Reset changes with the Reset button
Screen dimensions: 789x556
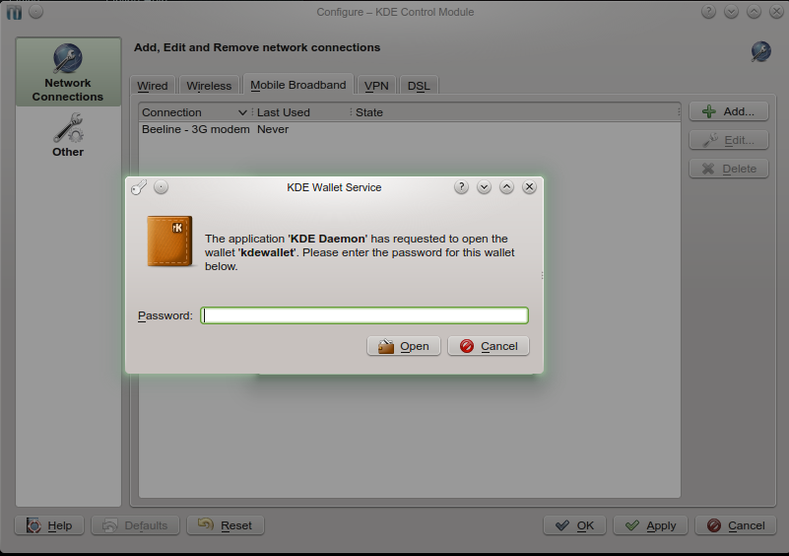click(x=226, y=525)
